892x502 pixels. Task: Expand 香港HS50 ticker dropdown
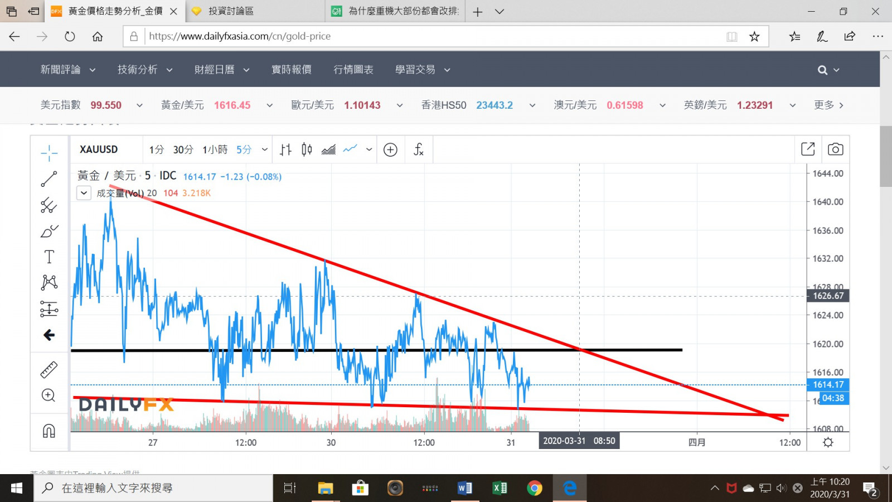click(532, 105)
